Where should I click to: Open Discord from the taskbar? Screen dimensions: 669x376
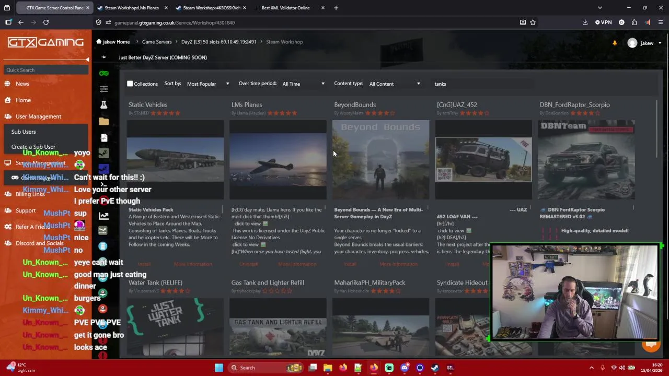click(x=405, y=368)
